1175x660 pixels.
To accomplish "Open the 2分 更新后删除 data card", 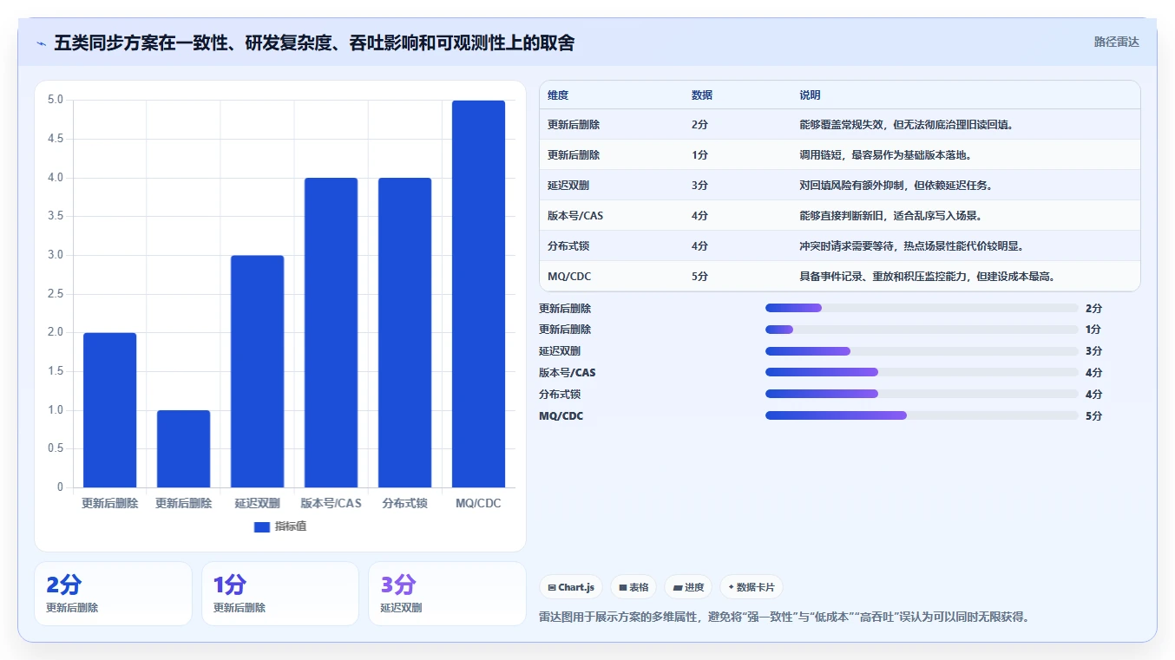I will pyautogui.click(x=113, y=594).
